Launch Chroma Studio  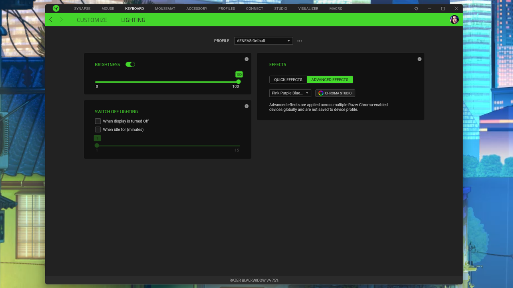pyautogui.click(x=335, y=93)
